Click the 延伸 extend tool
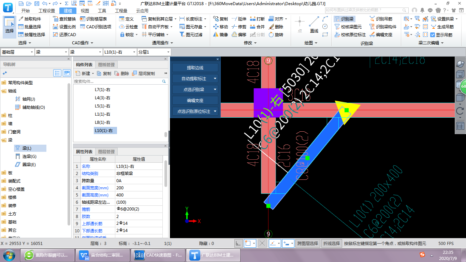Viewport: 466px width, 262px height. [x=239, y=19]
